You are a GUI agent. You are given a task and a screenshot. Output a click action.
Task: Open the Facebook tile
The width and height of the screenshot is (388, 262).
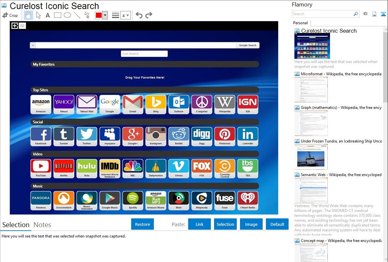(x=41, y=137)
